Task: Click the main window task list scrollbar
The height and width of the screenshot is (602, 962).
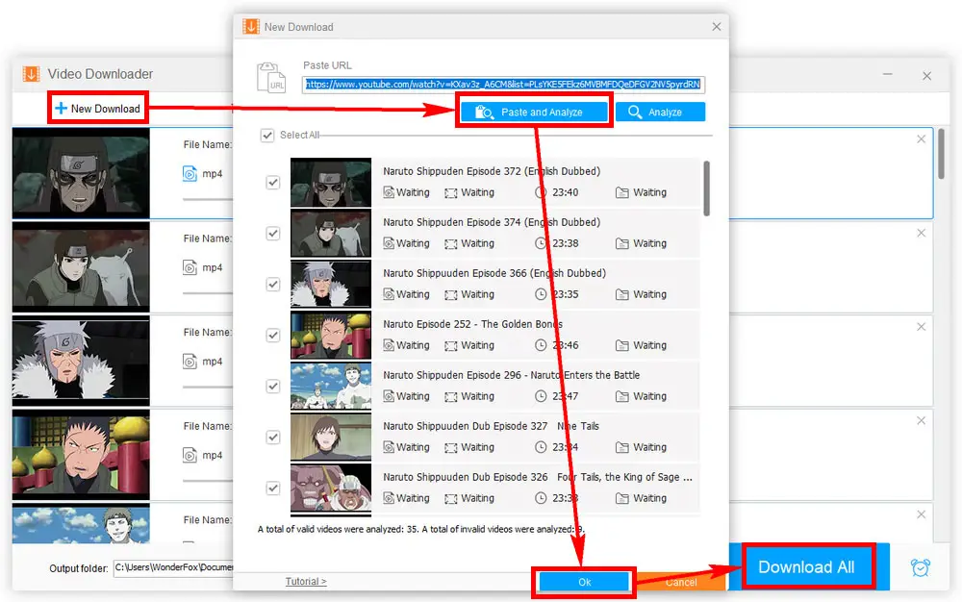Action: pos(941,154)
